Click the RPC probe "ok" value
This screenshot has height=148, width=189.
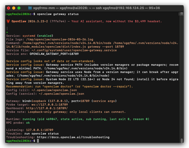pyautogui.click(x=28, y=123)
